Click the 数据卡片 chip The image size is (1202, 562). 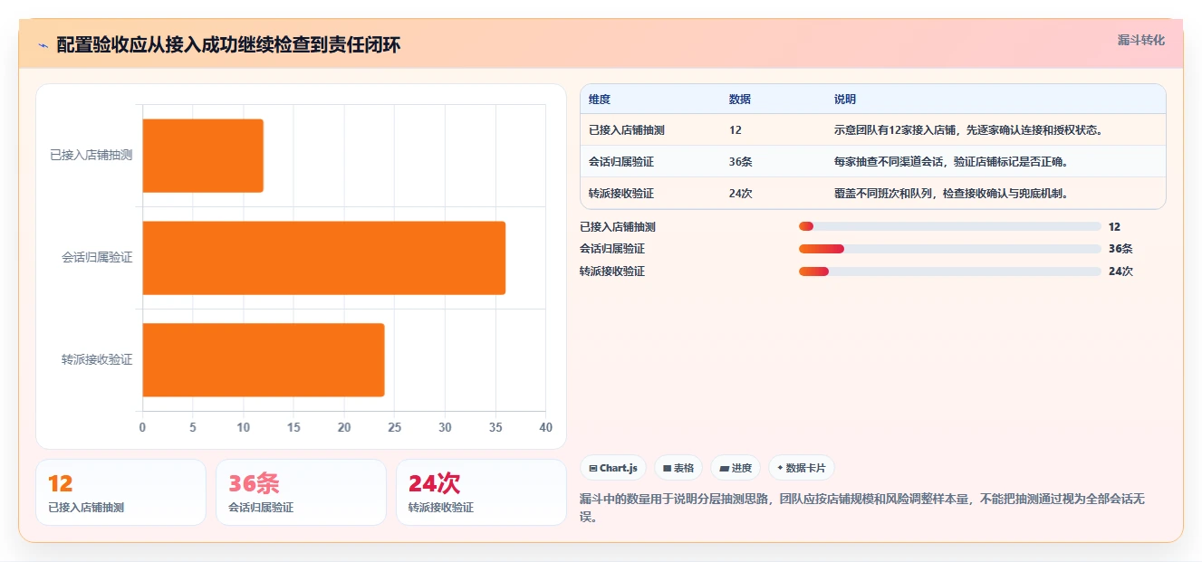802,468
